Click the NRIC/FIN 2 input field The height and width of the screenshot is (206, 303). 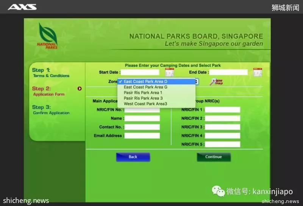(223, 118)
